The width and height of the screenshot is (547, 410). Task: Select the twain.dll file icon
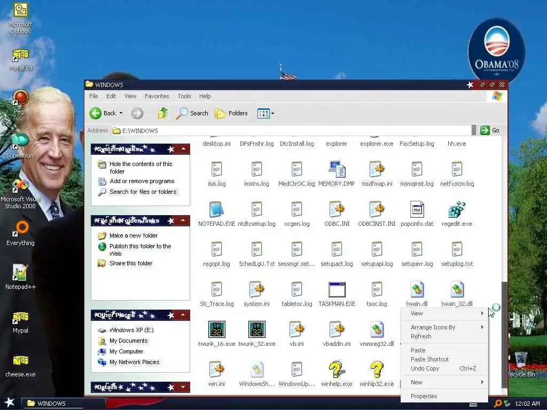pyautogui.click(x=417, y=289)
